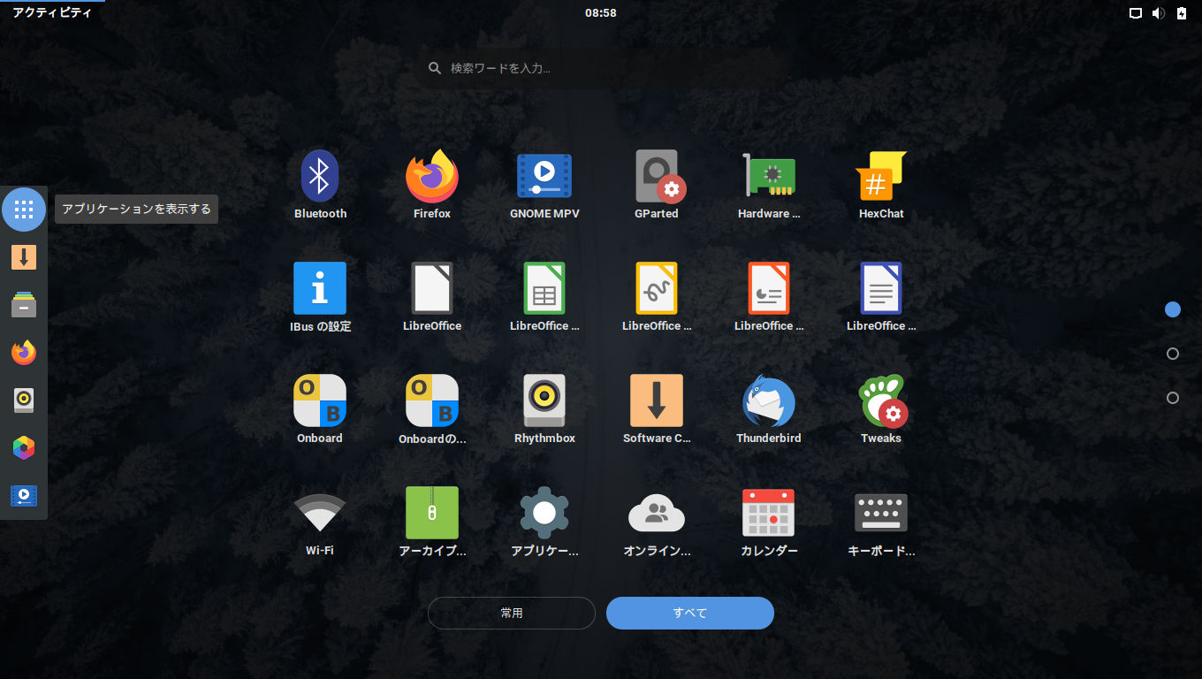Launch LibreOffice Writer with blue document icon
1202x679 pixels.
coord(881,297)
